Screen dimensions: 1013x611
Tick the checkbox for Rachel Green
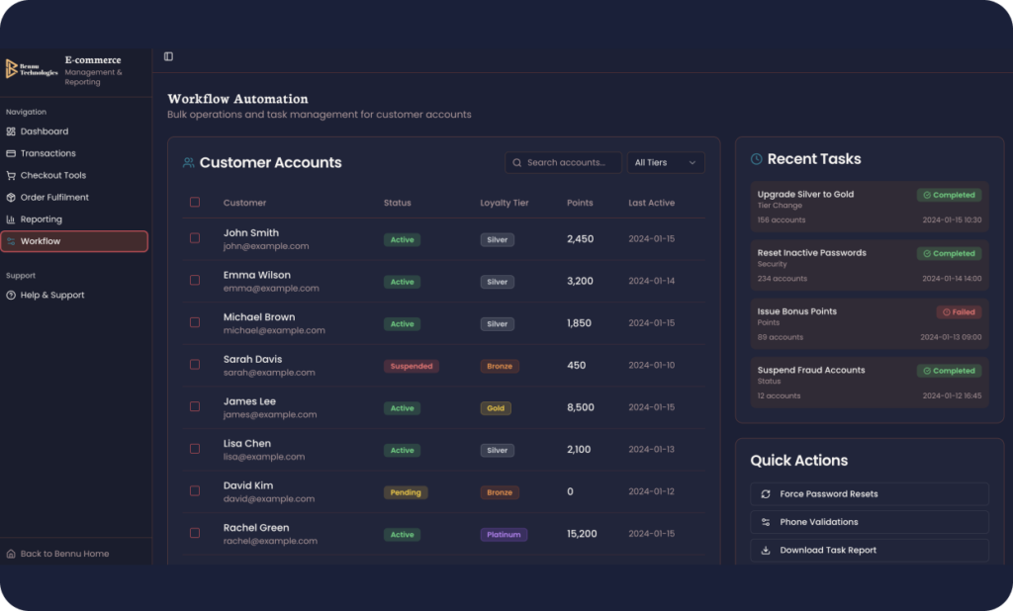(195, 534)
